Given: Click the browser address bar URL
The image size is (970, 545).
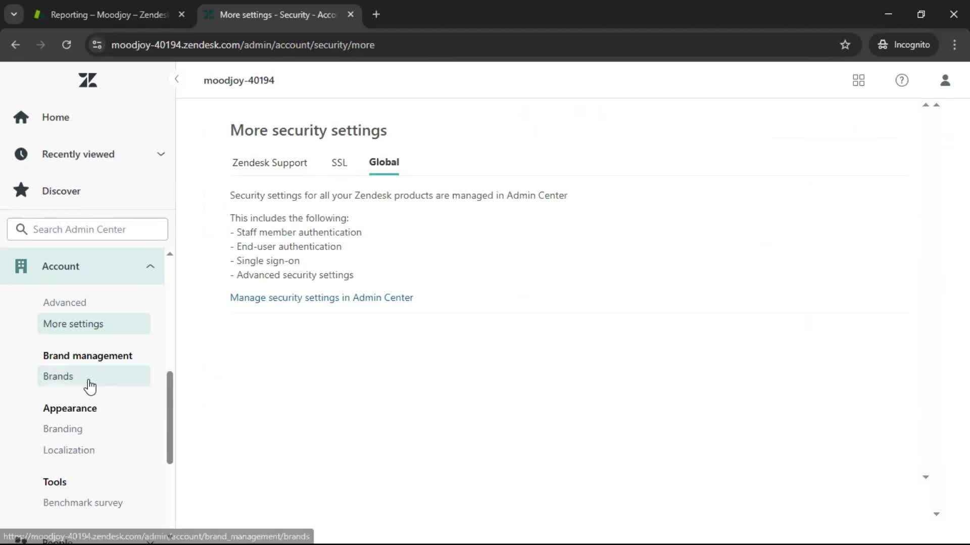Looking at the screenshot, I should click(243, 45).
